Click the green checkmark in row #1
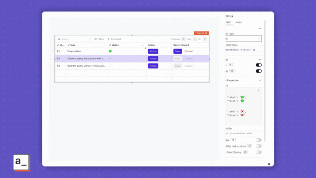 click(x=110, y=51)
